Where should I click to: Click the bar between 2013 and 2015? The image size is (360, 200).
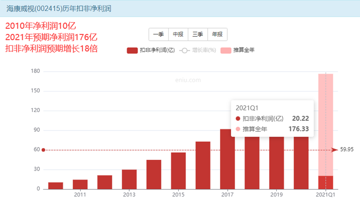154,175
